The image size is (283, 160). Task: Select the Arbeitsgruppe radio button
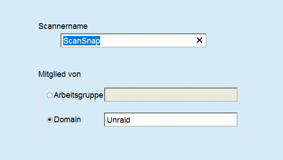pyautogui.click(x=50, y=95)
